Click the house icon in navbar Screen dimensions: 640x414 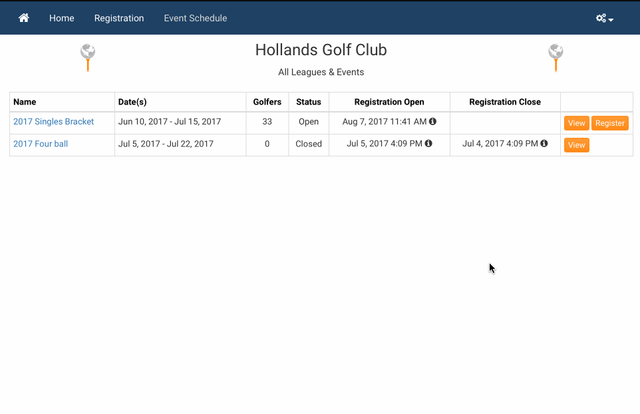24,18
